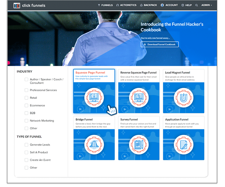Check the Author / Speaker / Coach / Consultant box
Image resolution: width=225 pixels, height=187 pixels.
pyautogui.click(x=26, y=80)
